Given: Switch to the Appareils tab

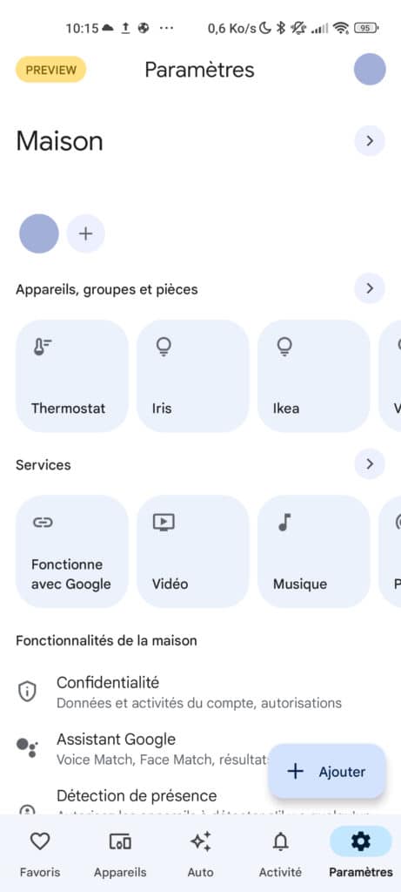Looking at the screenshot, I should (x=120, y=853).
